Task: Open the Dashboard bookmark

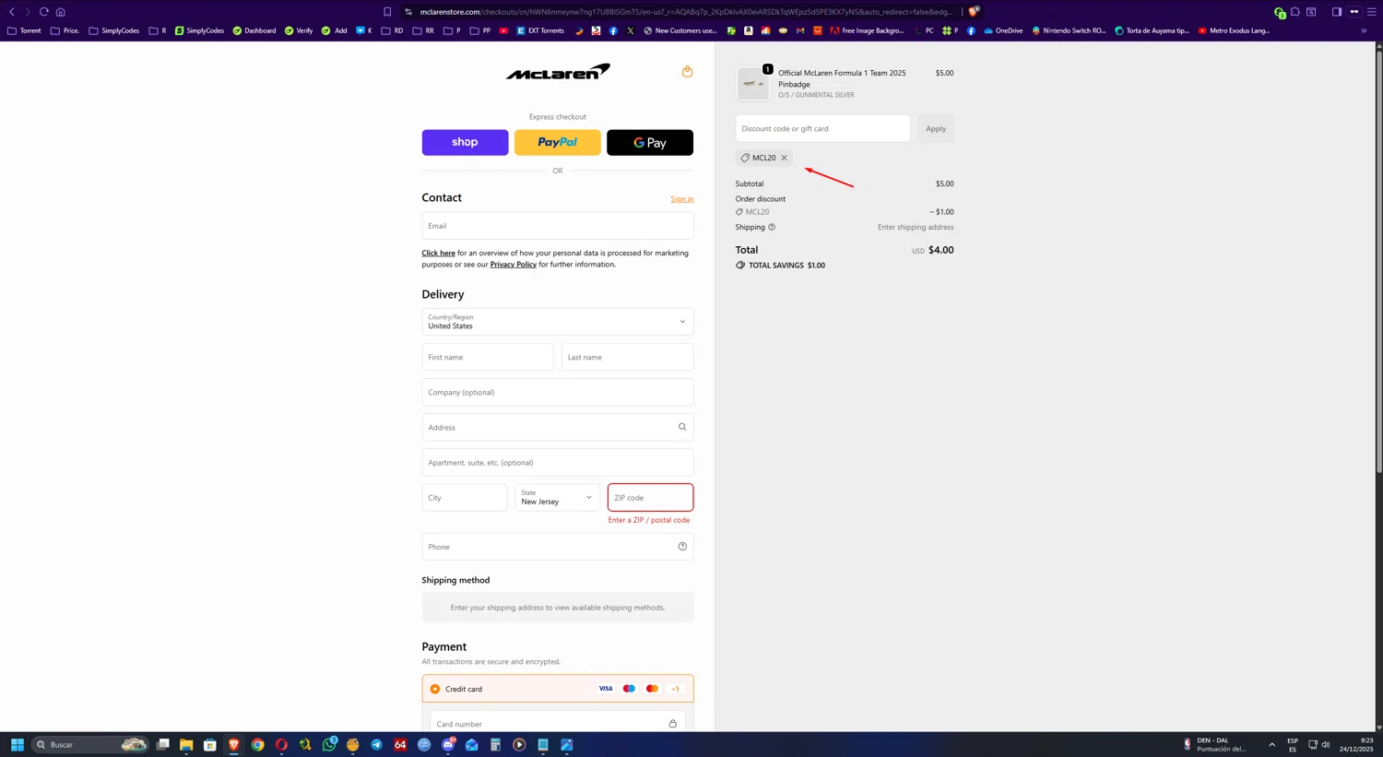Action: click(254, 30)
